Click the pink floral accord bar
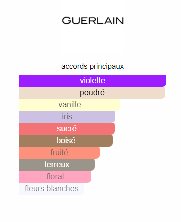Screen dimensions: 181x222 pyautogui.click(x=55, y=177)
